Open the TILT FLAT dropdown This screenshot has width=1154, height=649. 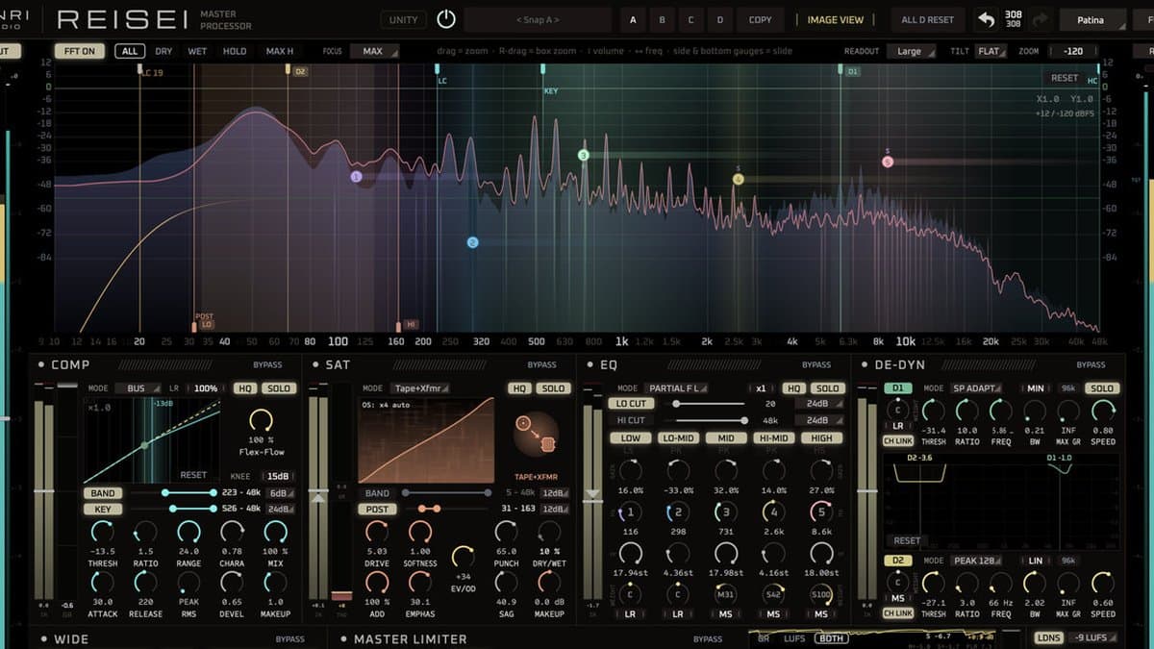(x=990, y=51)
